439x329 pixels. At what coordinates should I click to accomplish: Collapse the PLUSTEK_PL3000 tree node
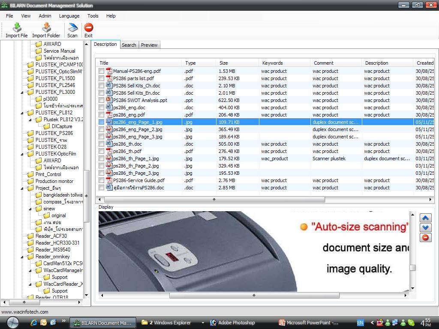coord(22,92)
